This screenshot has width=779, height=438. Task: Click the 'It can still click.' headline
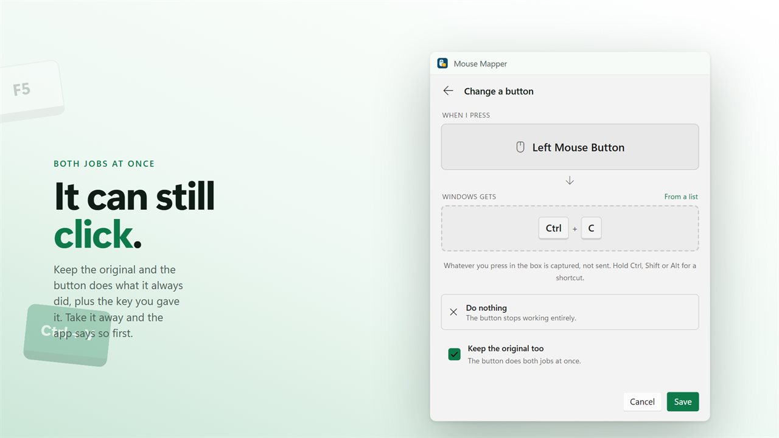point(134,215)
